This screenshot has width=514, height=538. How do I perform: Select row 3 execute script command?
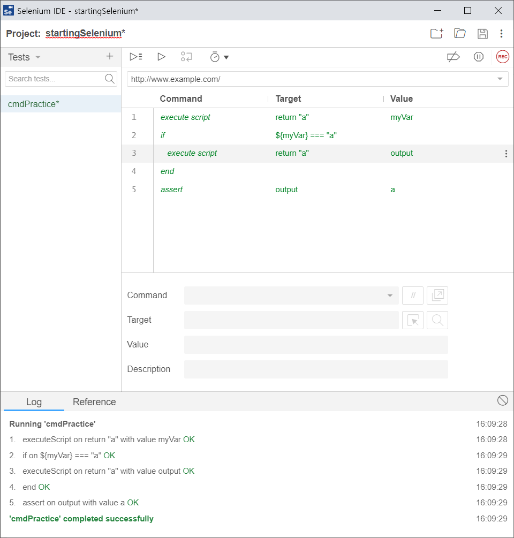click(318, 154)
